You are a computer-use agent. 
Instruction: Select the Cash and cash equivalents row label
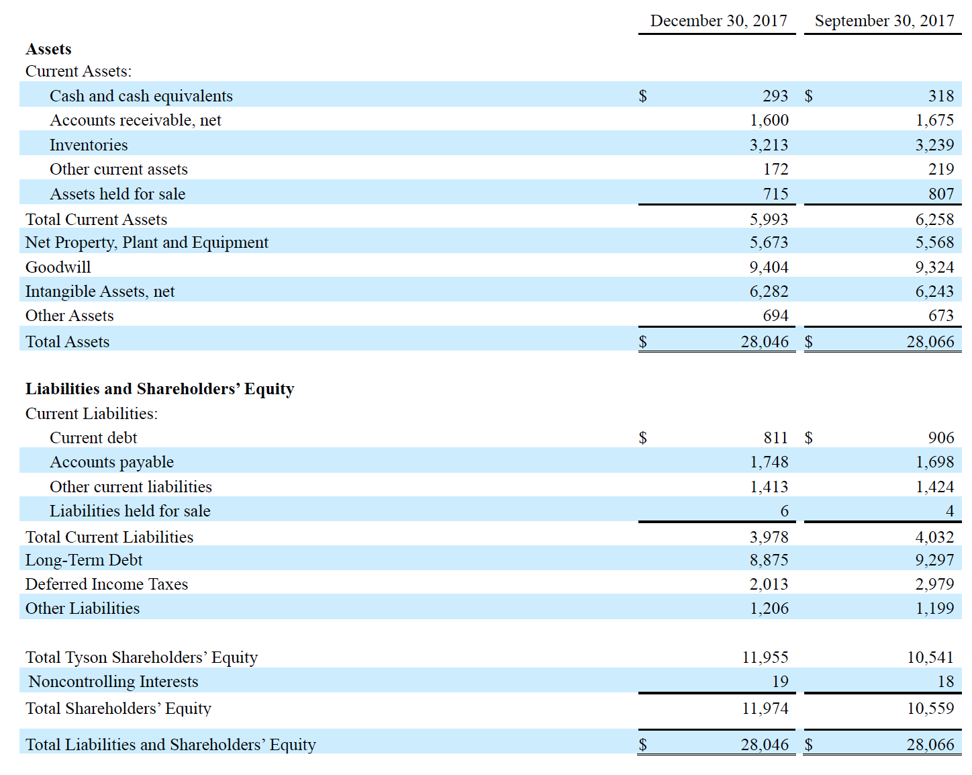(x=141, y=96)
